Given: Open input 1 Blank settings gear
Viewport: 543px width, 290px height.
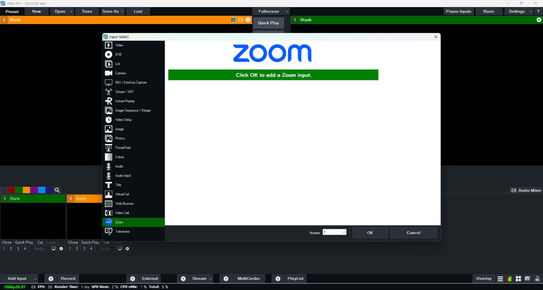Looking at the screenshot, I should click(61, 249).
